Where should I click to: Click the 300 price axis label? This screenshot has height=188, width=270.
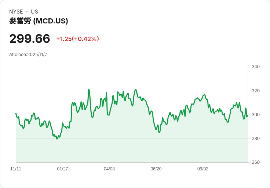coord(256,115)
